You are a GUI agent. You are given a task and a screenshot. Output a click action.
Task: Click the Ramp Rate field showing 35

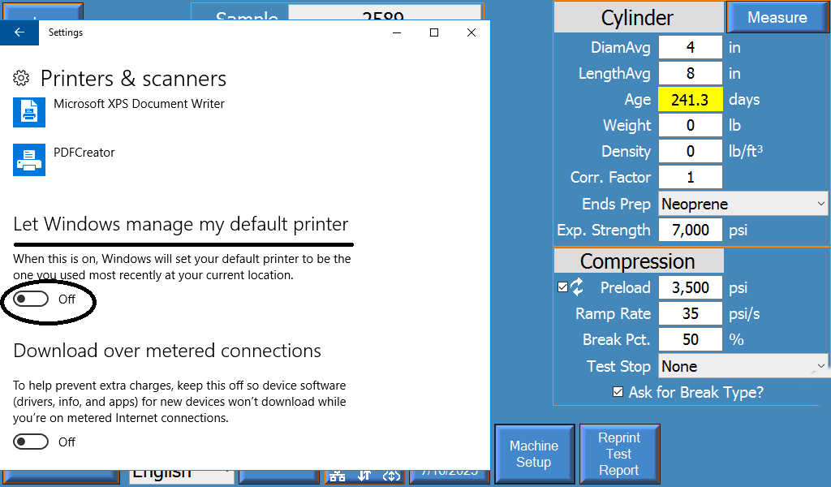coord(690,314)
